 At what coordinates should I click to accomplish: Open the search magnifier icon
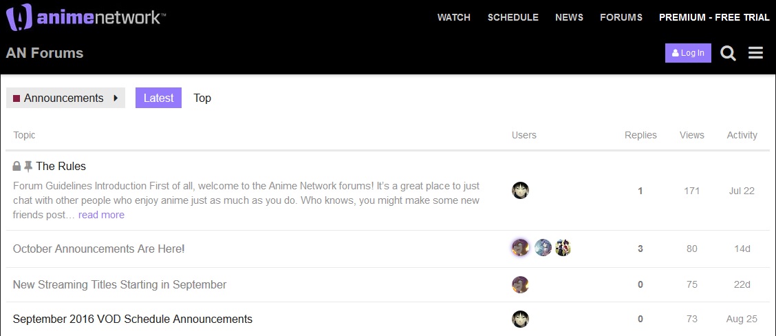click(x=728, y=53)
